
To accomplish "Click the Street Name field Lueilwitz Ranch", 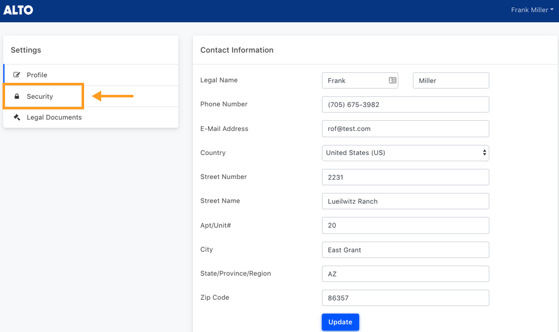I will pyautogui.click(x=405, y=201).
